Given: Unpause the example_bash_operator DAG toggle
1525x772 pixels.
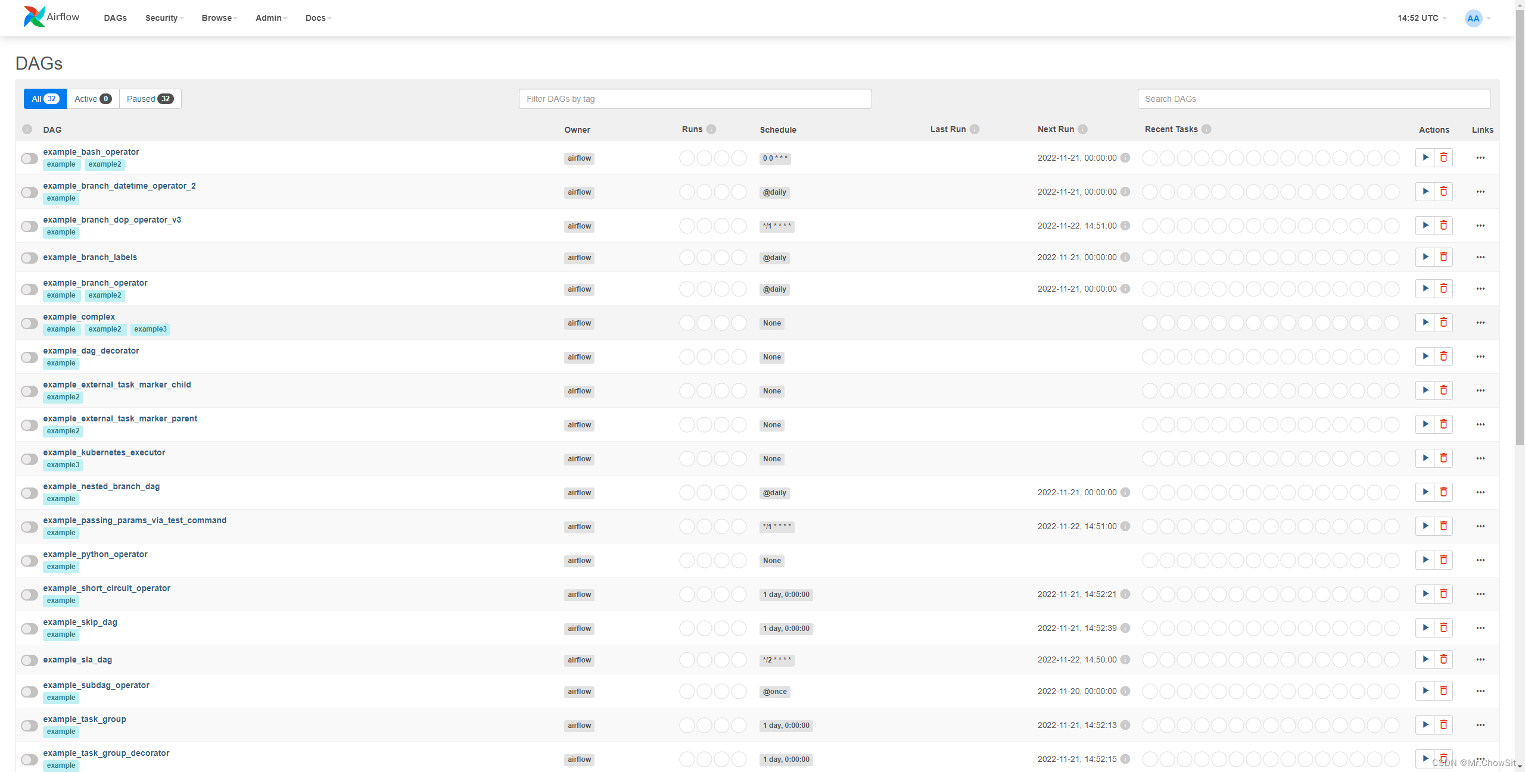Looking at the screenshot, I should 29,158.
